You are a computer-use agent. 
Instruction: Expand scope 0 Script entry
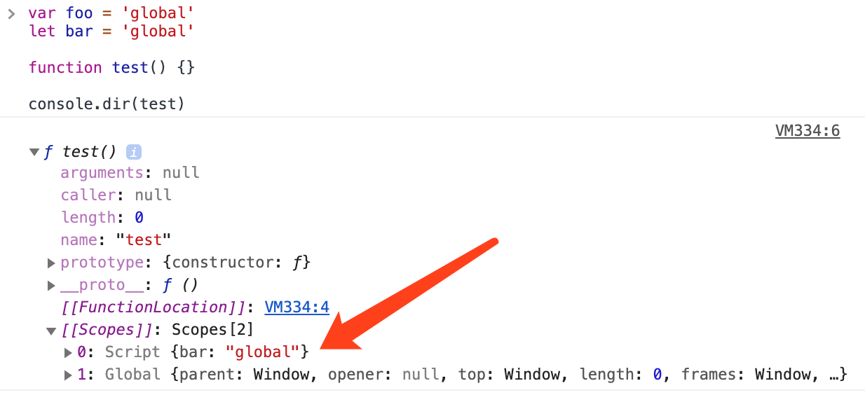(68, 352)
